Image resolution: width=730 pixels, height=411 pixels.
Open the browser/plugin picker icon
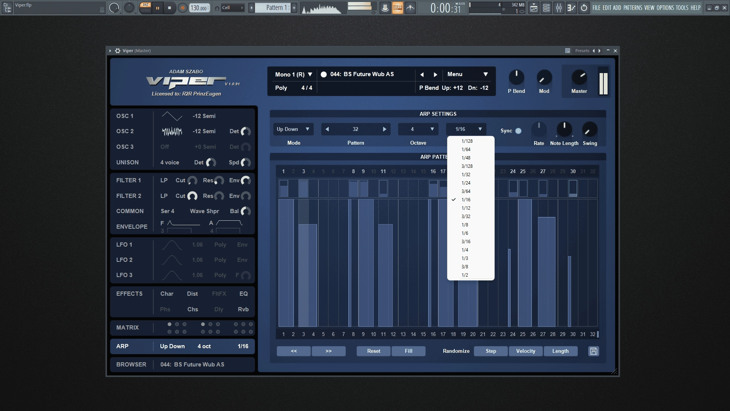click(x=571, y=8)
